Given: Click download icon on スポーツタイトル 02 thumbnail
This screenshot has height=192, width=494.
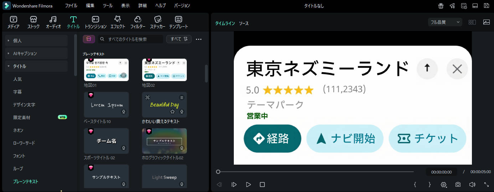Looking at the screenshot, I should 123,148.
